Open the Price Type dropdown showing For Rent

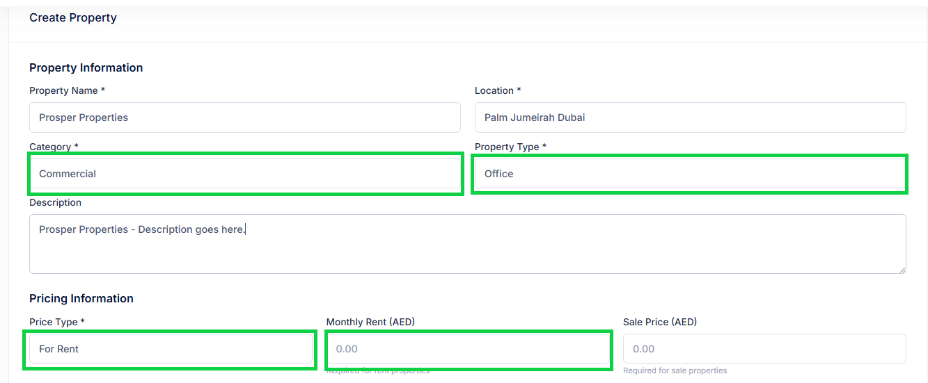click(x=171, y=349)
